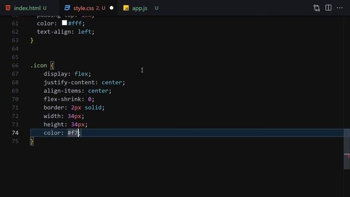
Task: Open the More Actions ellipsis menu
Action: (340, 8)
